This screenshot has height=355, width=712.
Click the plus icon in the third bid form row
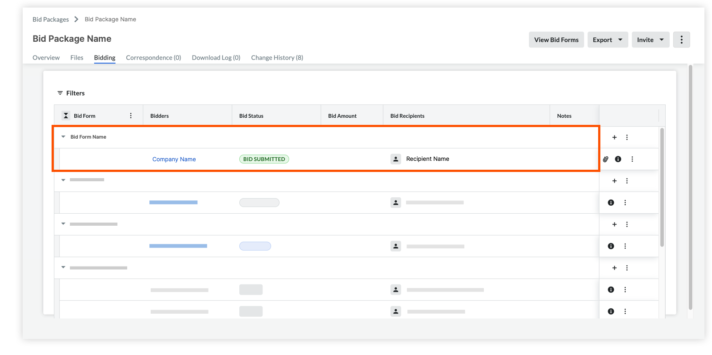pos(615,224)
